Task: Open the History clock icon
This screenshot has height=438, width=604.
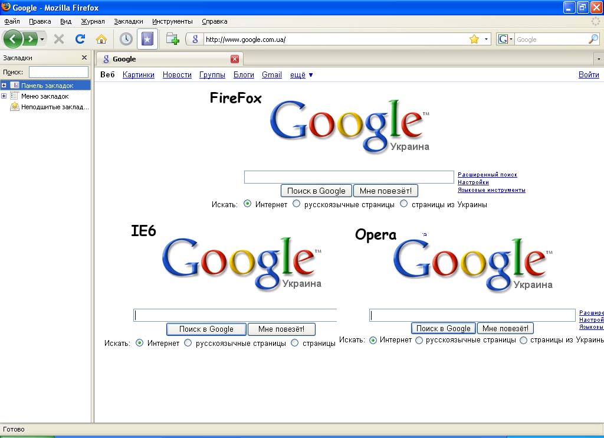Action: [x=126, y=39]
